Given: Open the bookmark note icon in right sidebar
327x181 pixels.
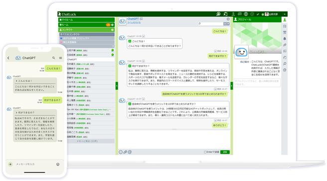Looking at the screenshot, I should 285,57.
